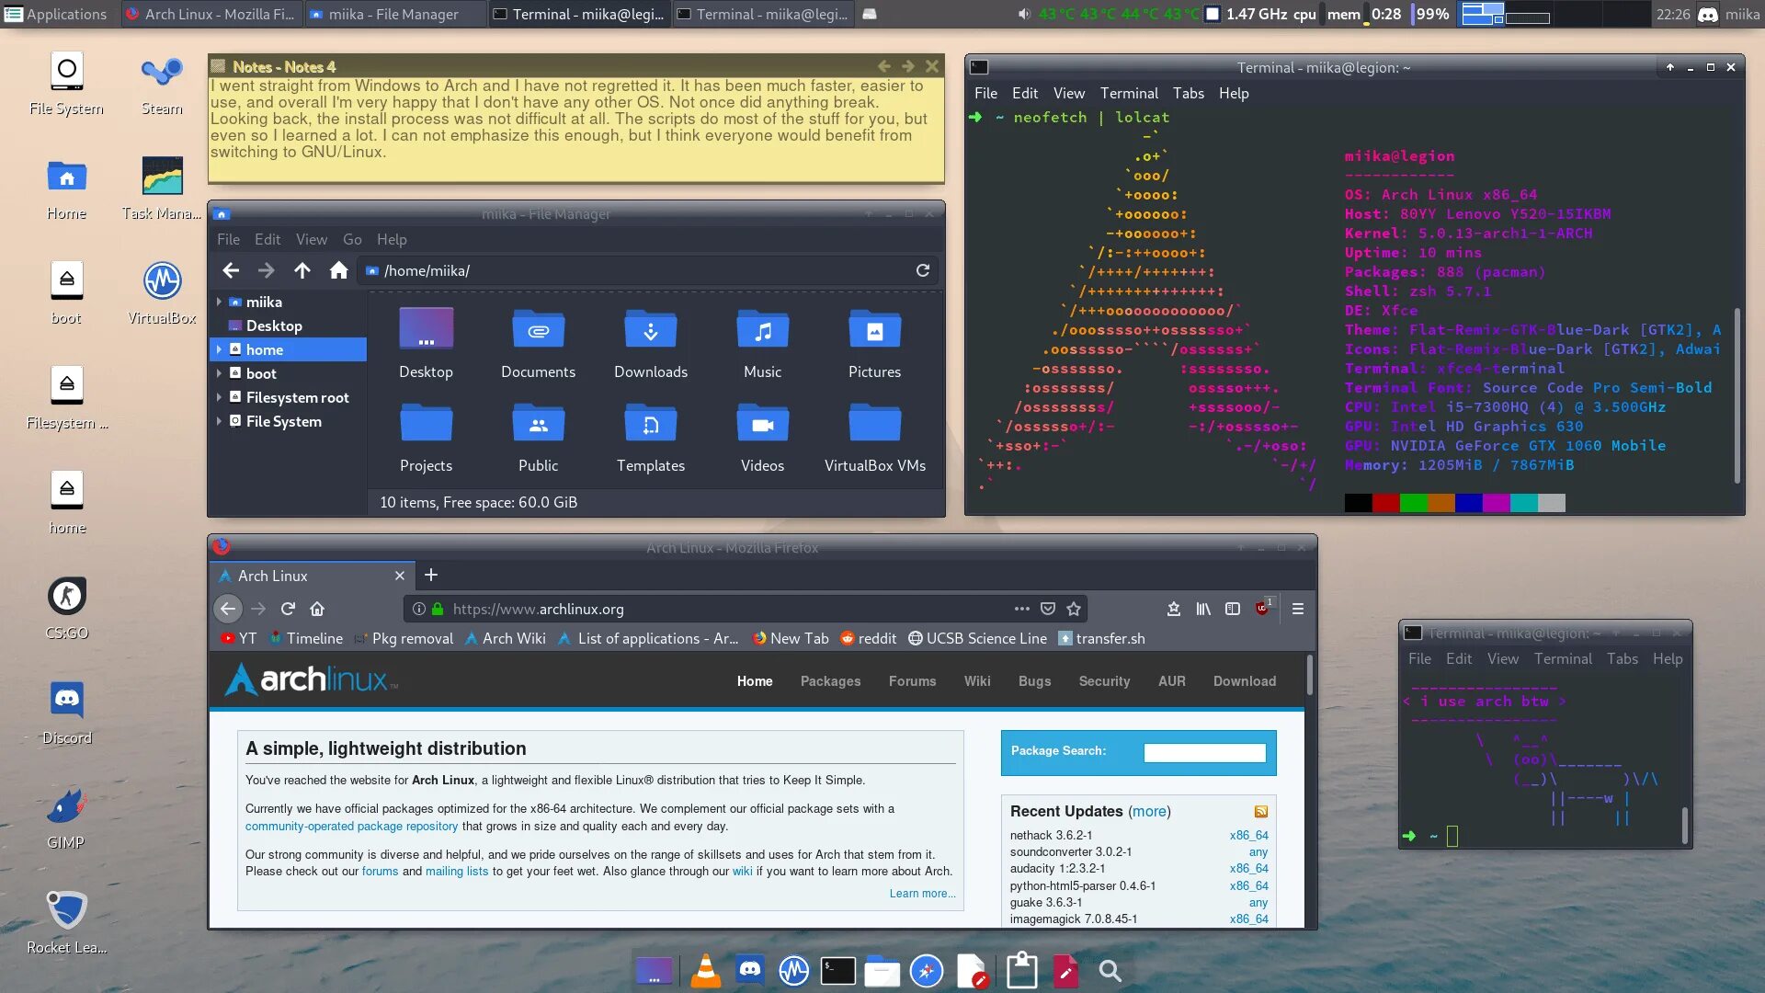The width and height of the screenshot is (1765, 993).
Task: Go back in the File Manager
Action: click(x=231, y=270)
